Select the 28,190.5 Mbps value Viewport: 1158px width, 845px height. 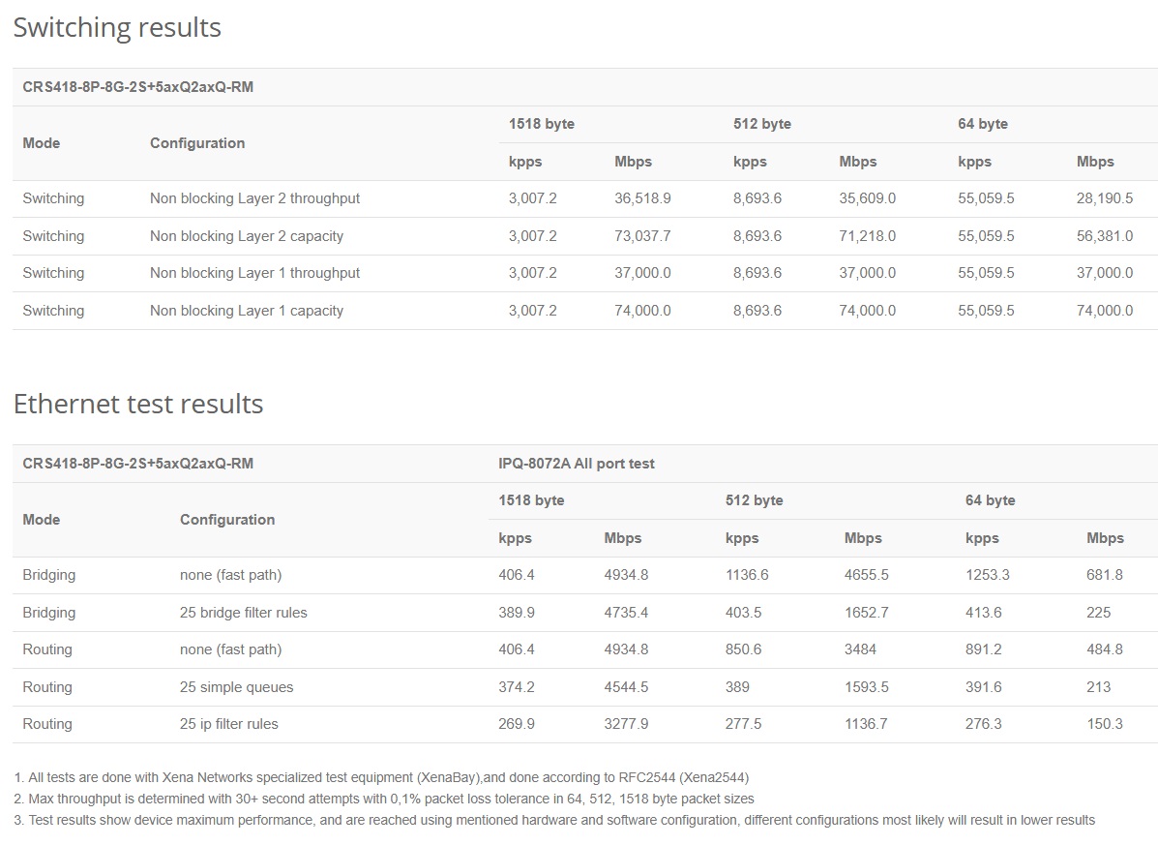pos(1104,198)
